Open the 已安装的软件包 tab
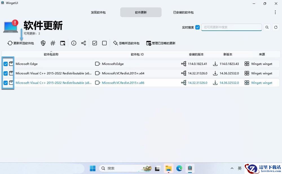Image resolution: width=282 pixels, height=174 pixels. pos(183,12)
